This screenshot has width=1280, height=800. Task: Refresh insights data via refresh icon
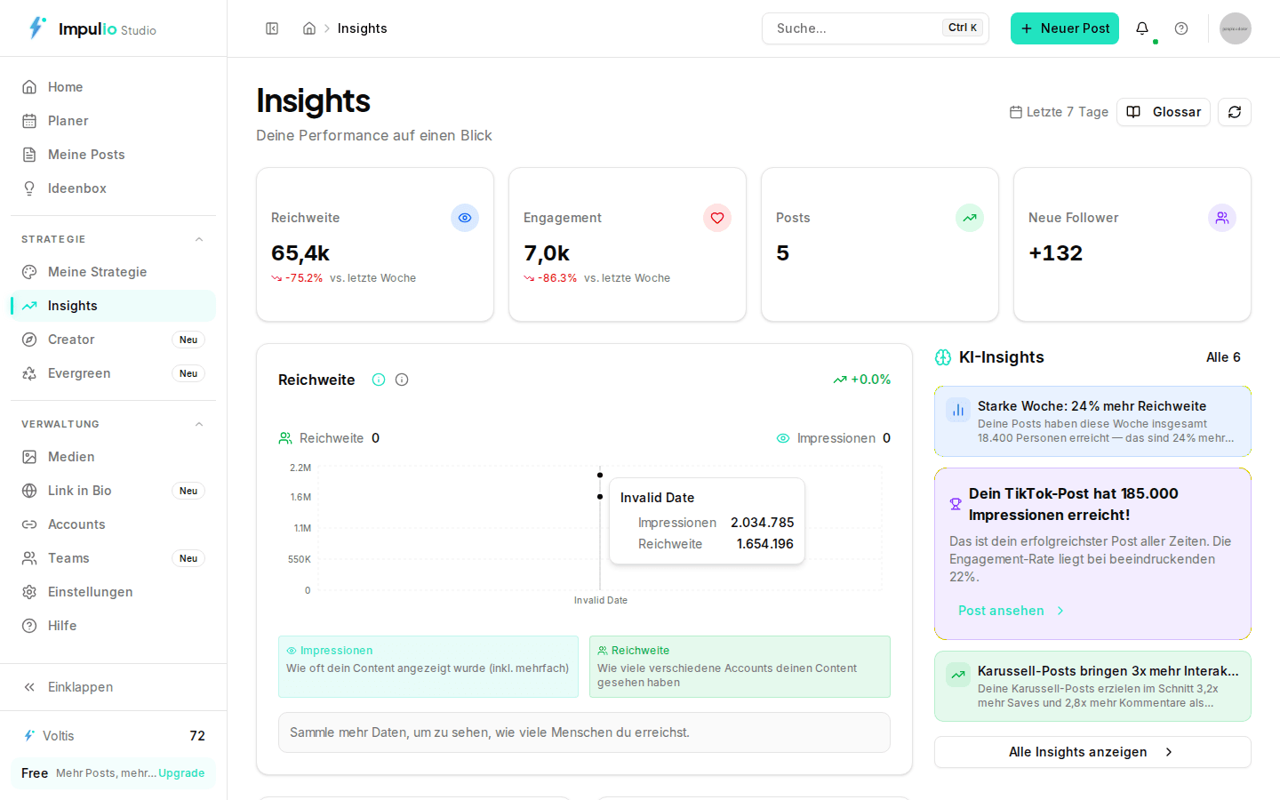point(1235,112)
